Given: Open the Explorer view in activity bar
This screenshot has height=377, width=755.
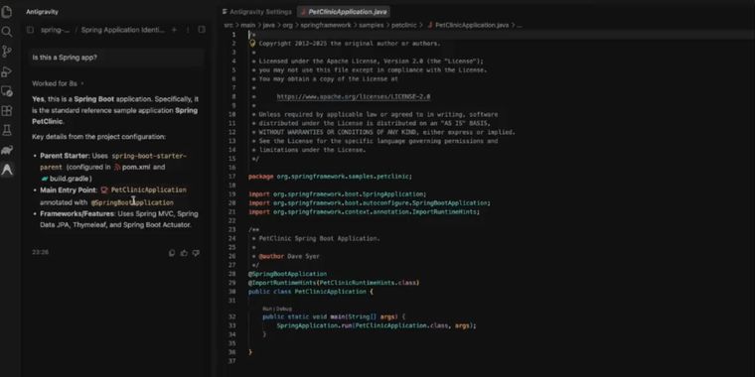Looking at the screenshot, I should (7, 12).
